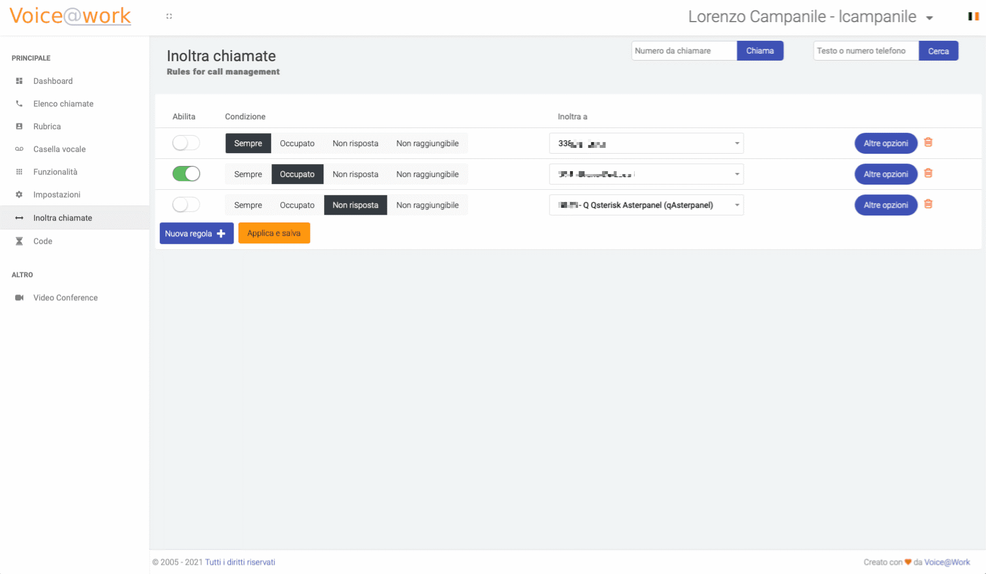Image resolution: width=986 pixels, height=574 pixels.
Task: Click the fullscreen toggle icon near the logo
Action: (169, 16)
